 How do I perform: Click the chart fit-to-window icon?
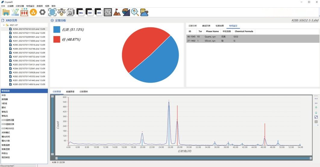point(316,117)
